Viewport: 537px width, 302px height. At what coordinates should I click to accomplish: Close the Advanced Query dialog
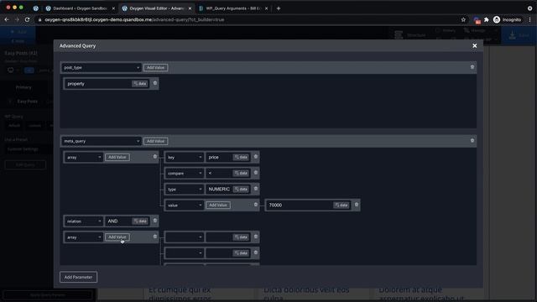(x=474, y=45)
